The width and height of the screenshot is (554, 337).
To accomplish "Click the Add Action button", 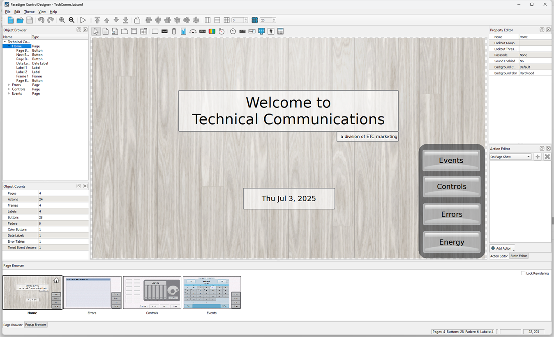I will tap(501, 248).
